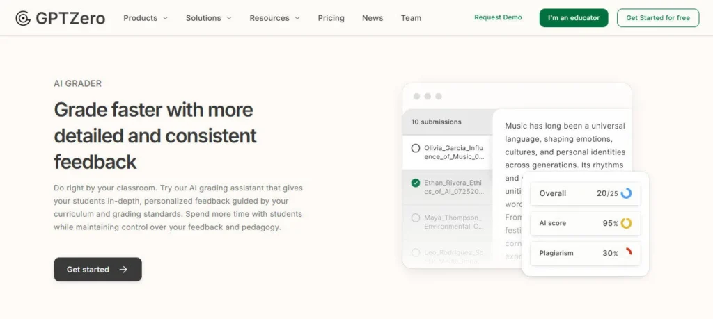Image resolution: width=713 pixels, height=319 pixels.
Task: Expand the Products dropdown chevron
Action: click(165, 18)
